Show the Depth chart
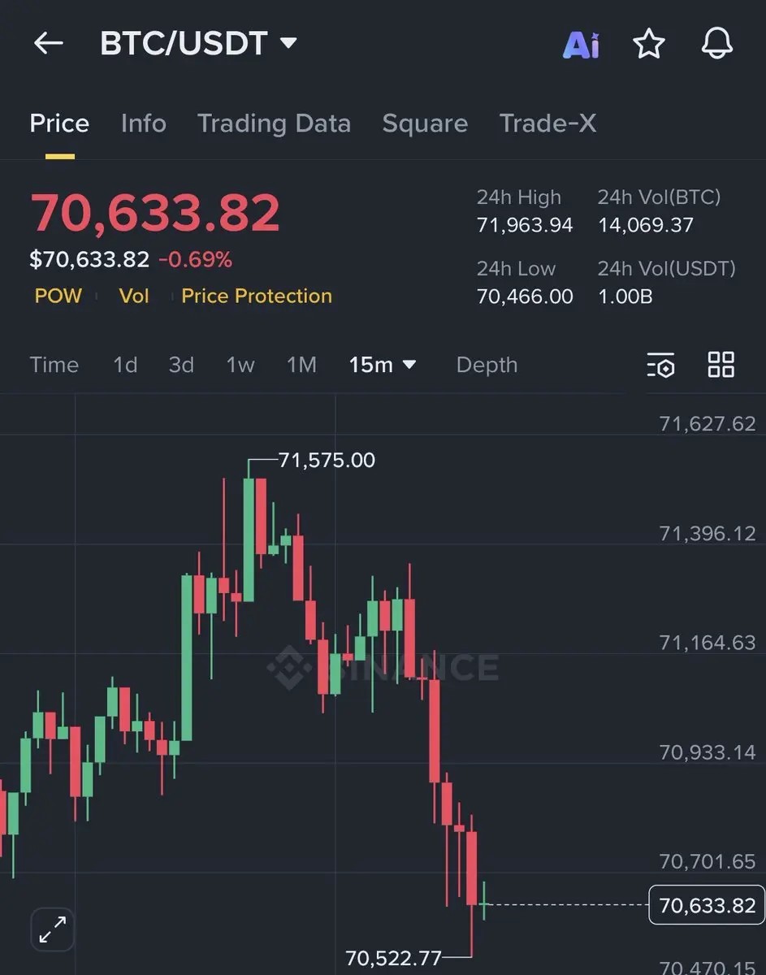This screenshot has width=766, height=975. tap(487, 365)
